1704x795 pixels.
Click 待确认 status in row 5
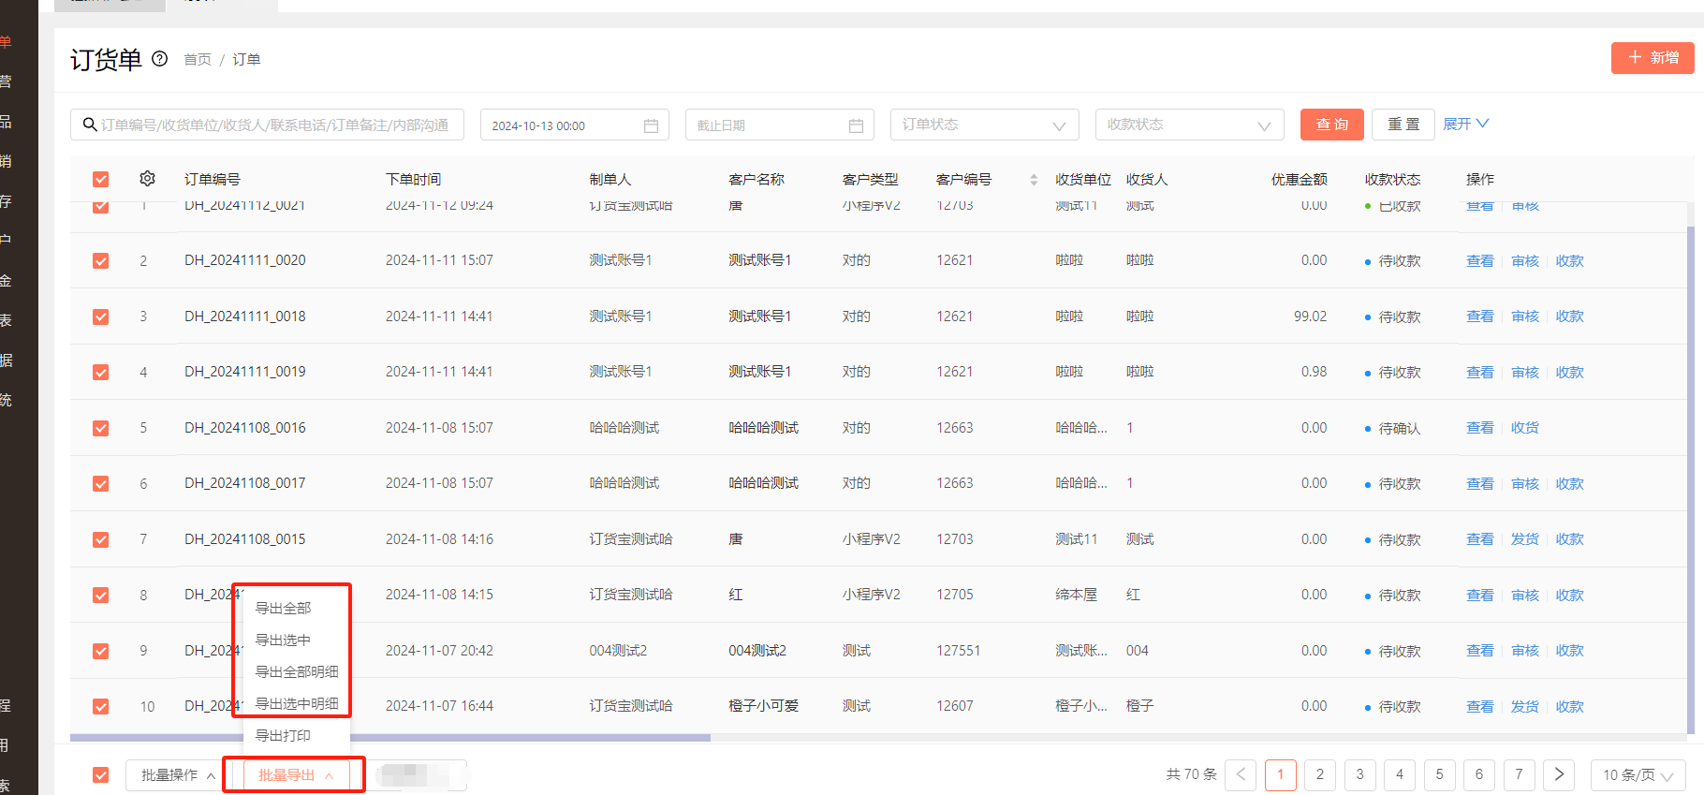(x=1399, y=428)
